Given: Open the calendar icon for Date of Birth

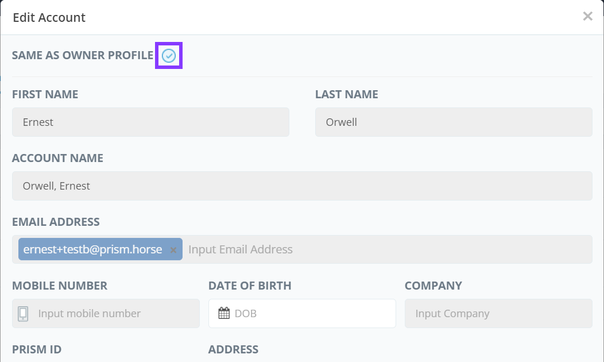Looking at the screenshot, I should click(224, 314).
